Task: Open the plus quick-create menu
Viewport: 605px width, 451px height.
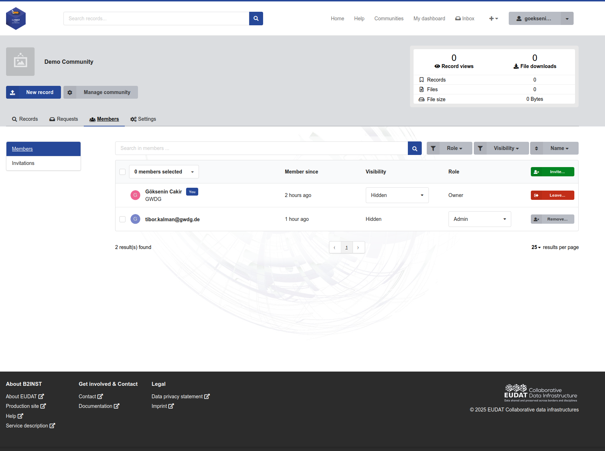Action: (493, 19)
